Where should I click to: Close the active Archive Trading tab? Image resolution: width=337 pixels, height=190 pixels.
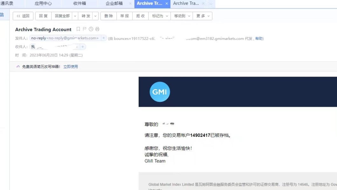167,3
